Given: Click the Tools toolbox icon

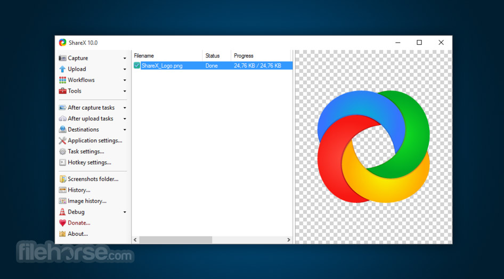Looking at the screenshot, I should pos(62,91).
